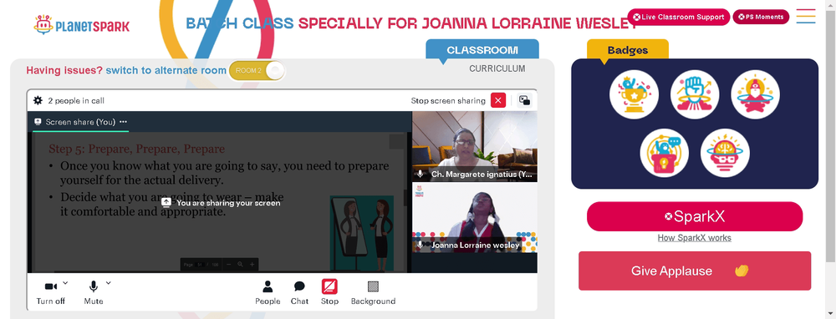
Task: Award the trophy star badge
Action: click(634, 94)
